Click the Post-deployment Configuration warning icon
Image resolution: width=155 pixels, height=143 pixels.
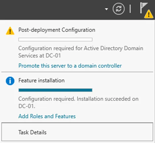[10, 31]
